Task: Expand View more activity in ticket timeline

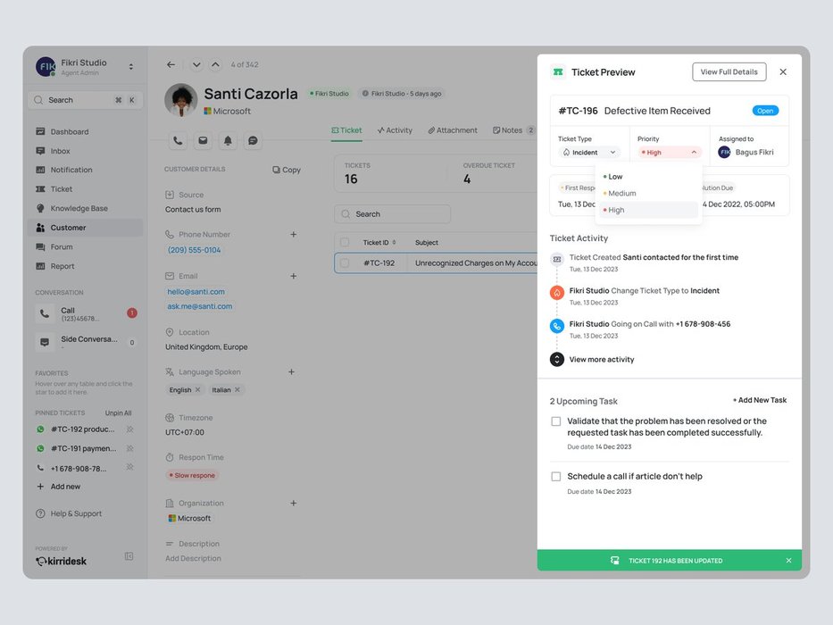Action: (x=601, y=360)
